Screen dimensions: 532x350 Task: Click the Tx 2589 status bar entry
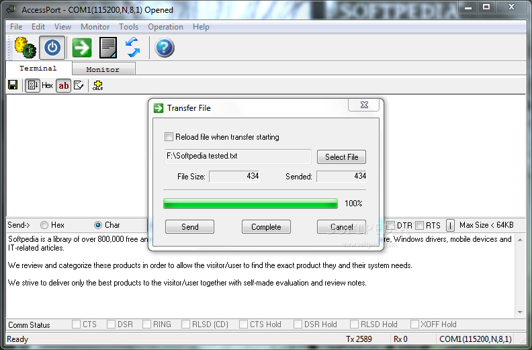[359, 339]
